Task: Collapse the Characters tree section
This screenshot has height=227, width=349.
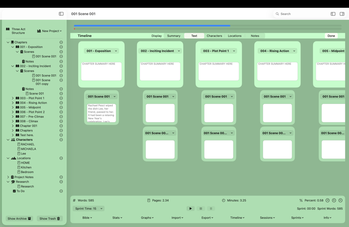Action: click(x=8, y=140)
